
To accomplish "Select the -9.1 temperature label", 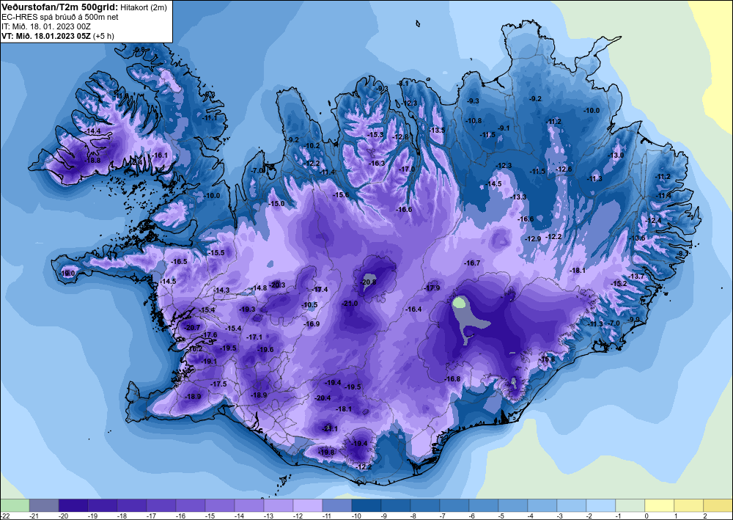I will 504,128.
